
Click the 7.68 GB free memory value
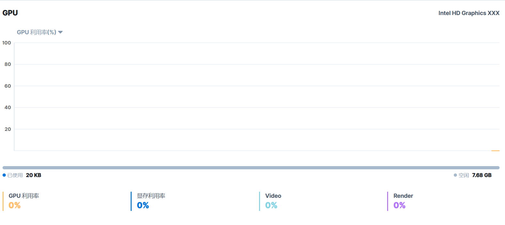click(x=482, y=175)
